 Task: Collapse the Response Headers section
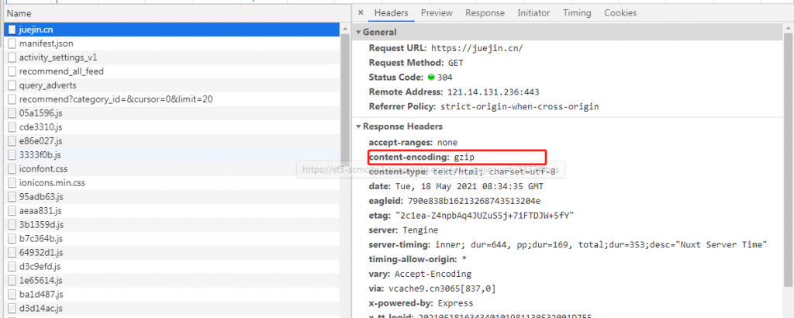point(358,126)
